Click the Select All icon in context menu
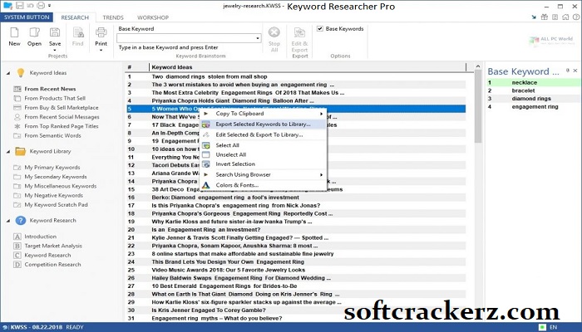 tap(206, 145)
